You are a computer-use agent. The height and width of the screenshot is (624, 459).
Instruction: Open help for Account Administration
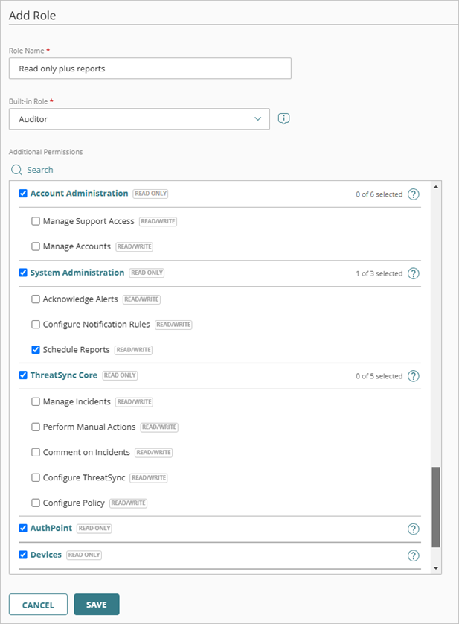tap(414, 194)
